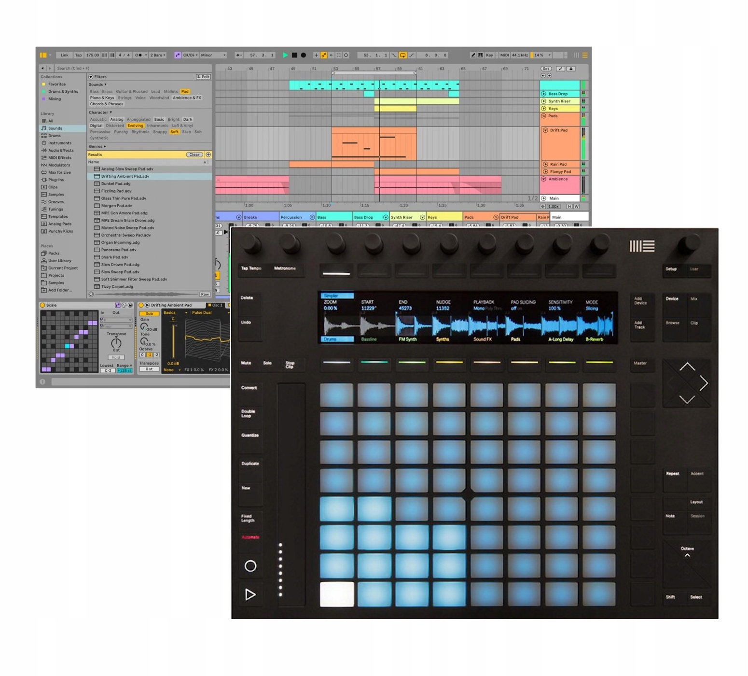This screenshot has height=676, width=748.
Task: Toggle Key mapping mode
Action: coord(490,55)
